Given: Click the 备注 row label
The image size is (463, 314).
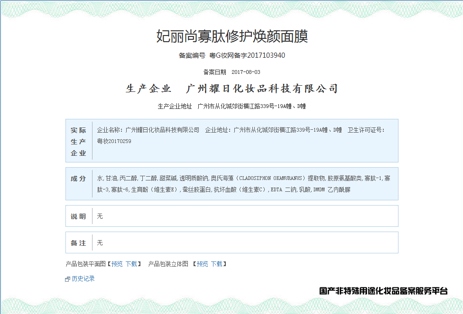Looking at the screenshot, I should tap(79, 243).
